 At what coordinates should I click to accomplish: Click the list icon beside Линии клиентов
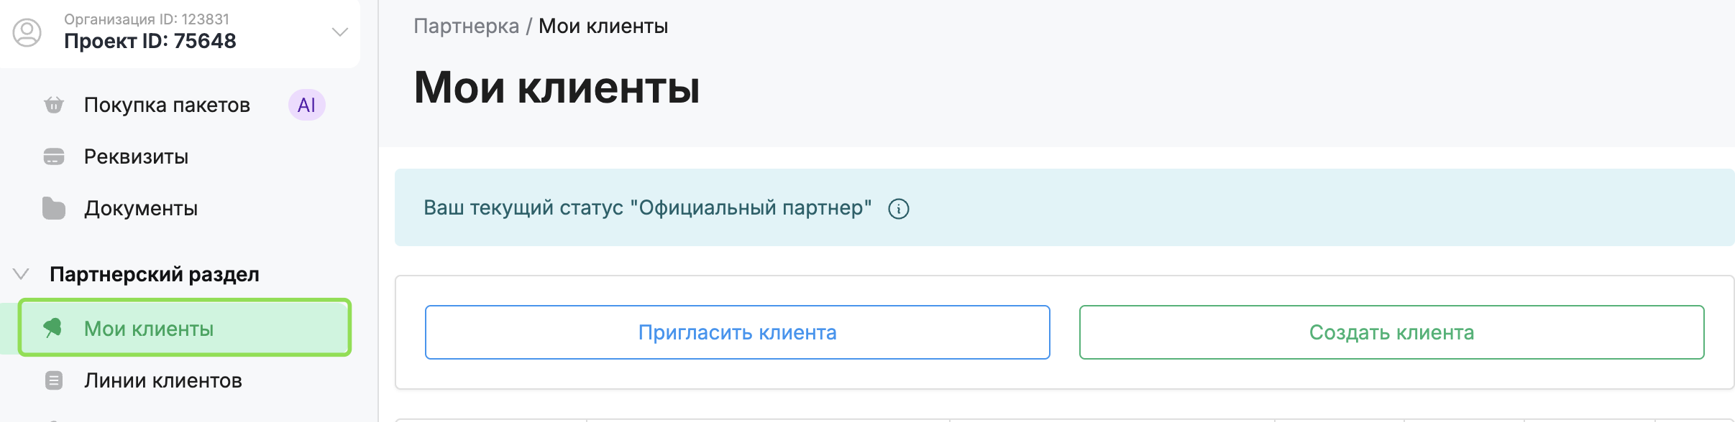54,380
